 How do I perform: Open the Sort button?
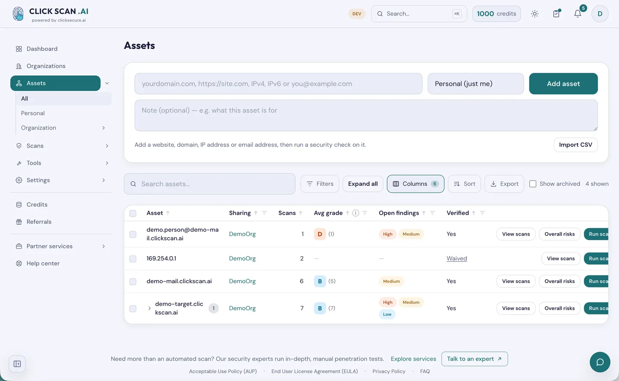coord(464,184)
